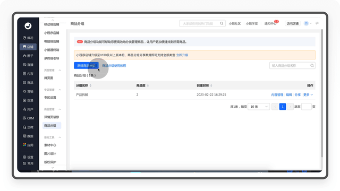The width and height of the screenshot is (340, 191).
Task: Select 店铺 in the dark sidebar
Action: tap(28, 47)
